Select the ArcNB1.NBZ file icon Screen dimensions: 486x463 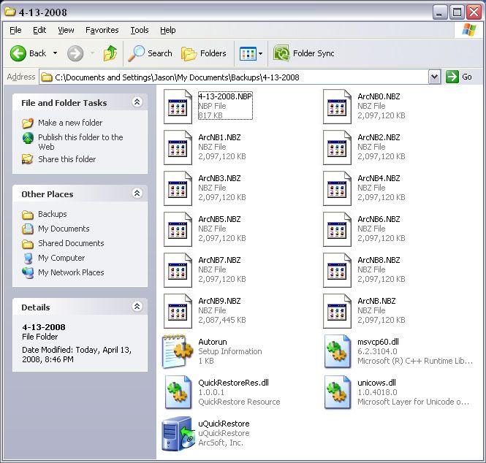178,148
